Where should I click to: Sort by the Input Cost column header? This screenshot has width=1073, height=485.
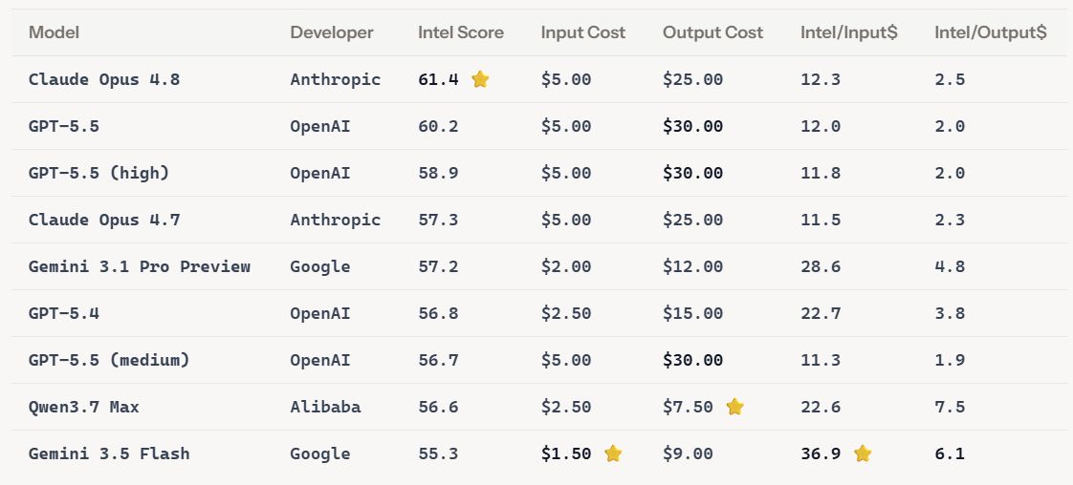[x=583, y=32]
